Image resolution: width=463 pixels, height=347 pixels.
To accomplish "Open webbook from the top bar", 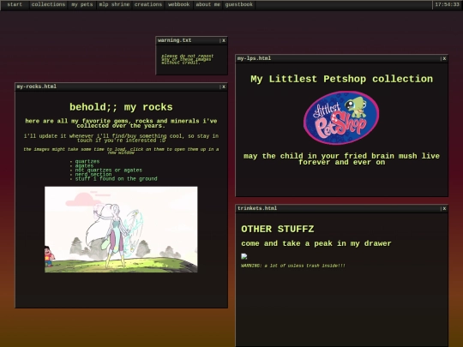I will [x=179, y=5].
